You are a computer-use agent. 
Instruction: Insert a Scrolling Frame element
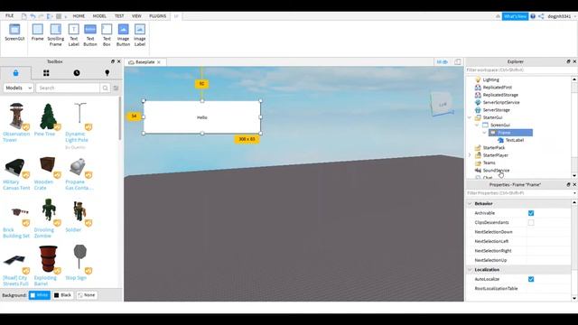(x=56, y=35)
